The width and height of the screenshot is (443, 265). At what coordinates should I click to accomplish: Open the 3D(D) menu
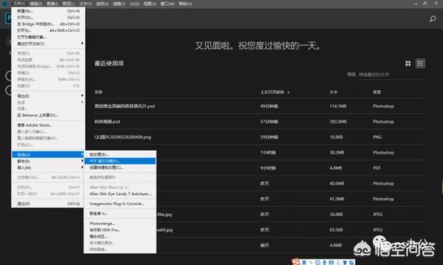coord(134,3)
